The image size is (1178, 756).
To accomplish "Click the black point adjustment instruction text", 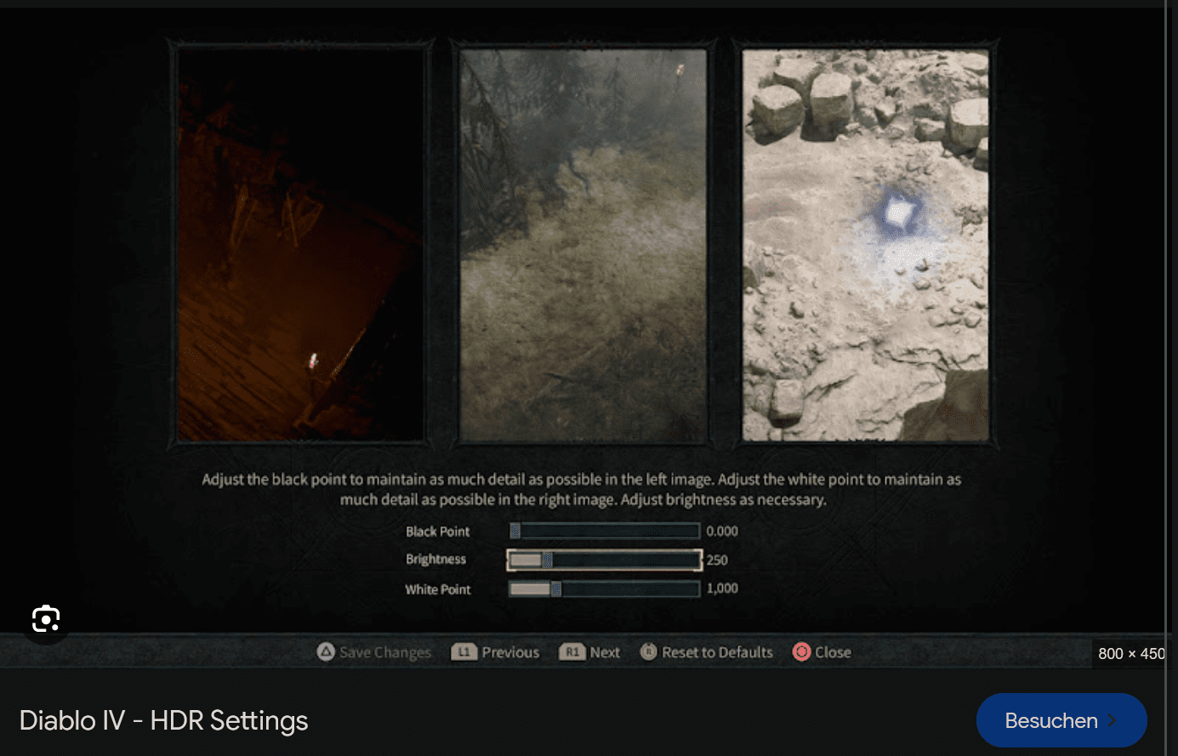I will 582,489.
